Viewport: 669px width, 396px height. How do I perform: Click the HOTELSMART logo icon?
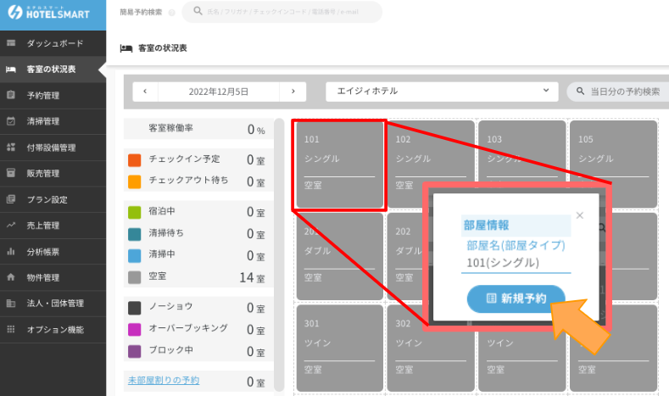click(14, 14)
